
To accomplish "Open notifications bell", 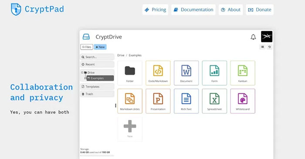I will point(253,37).
